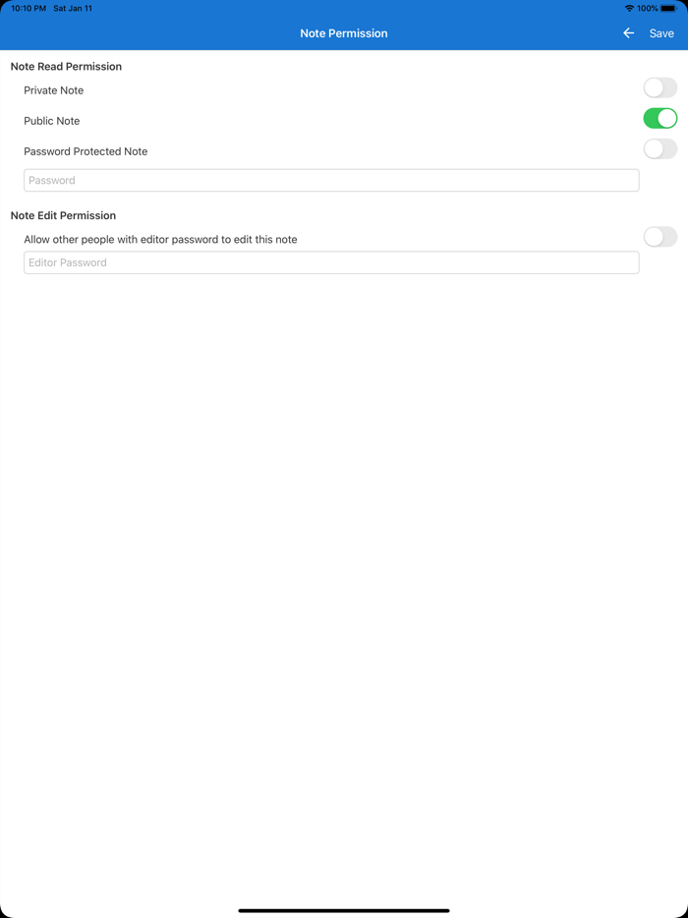Tap the Private Note label

point(54,89)
